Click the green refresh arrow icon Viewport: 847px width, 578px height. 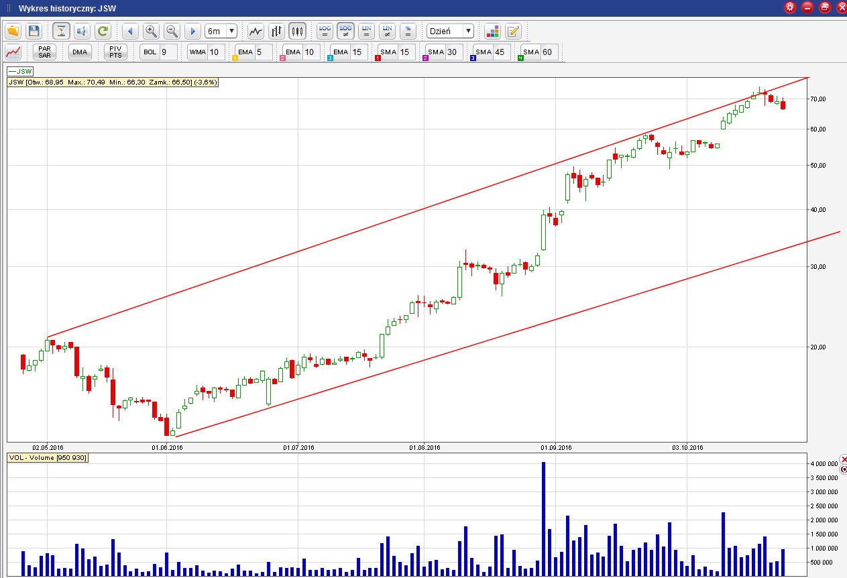click(102, 31)
